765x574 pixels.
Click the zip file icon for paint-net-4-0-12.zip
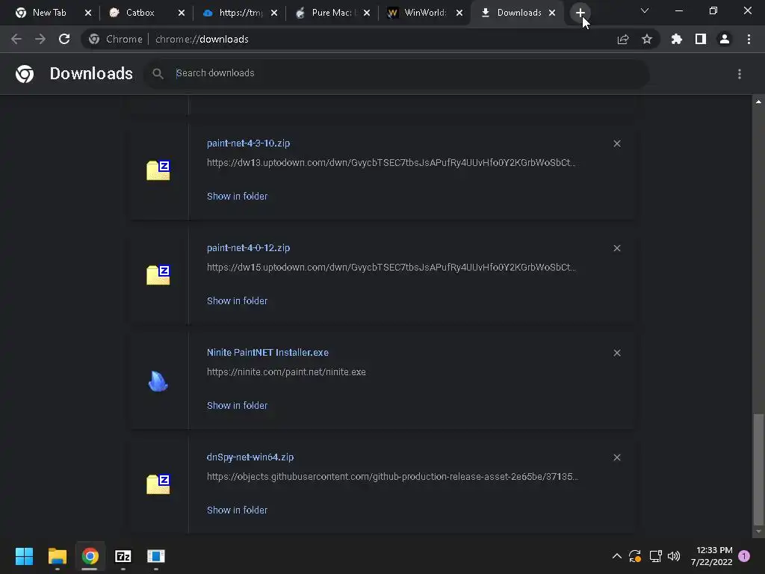158,275
